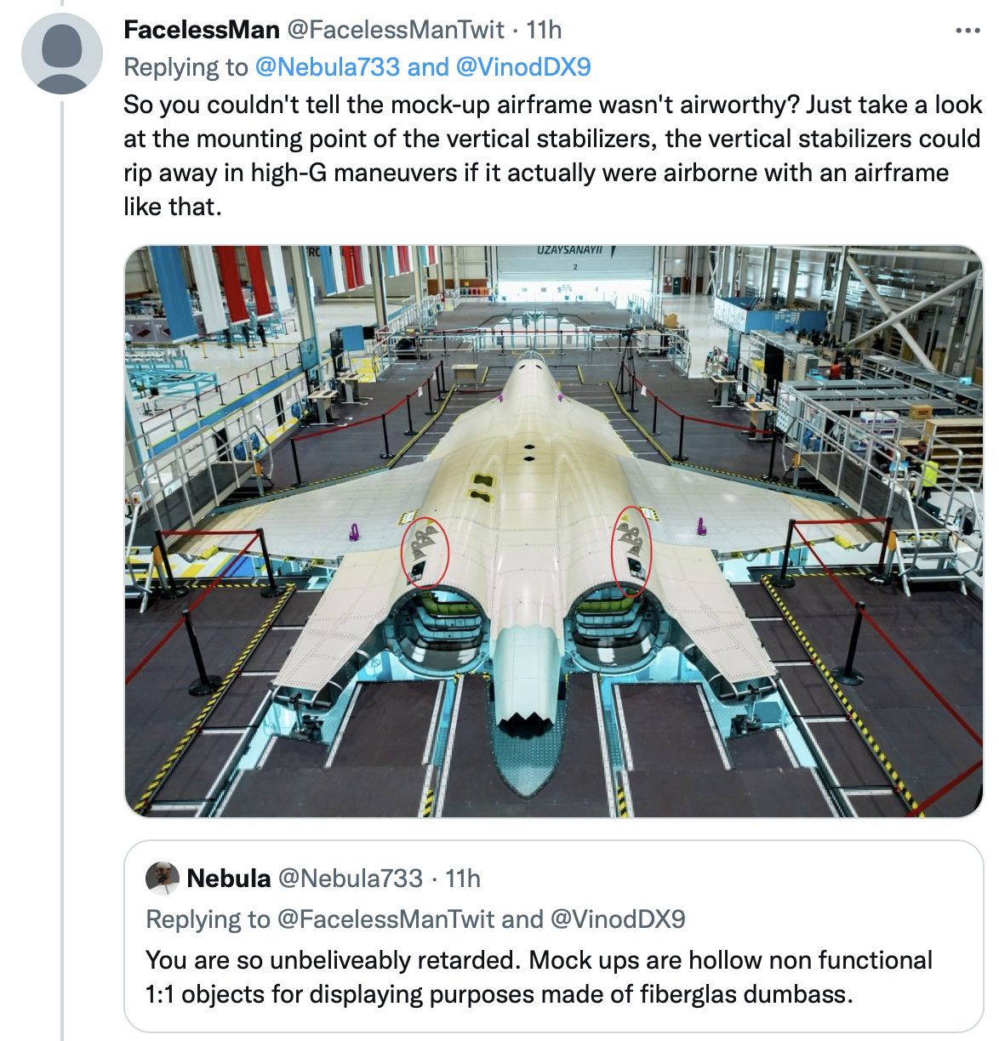Click the quoted tweet's 11h timestamp
Viewport: 999px width, 1041px height.
[463, 878]
